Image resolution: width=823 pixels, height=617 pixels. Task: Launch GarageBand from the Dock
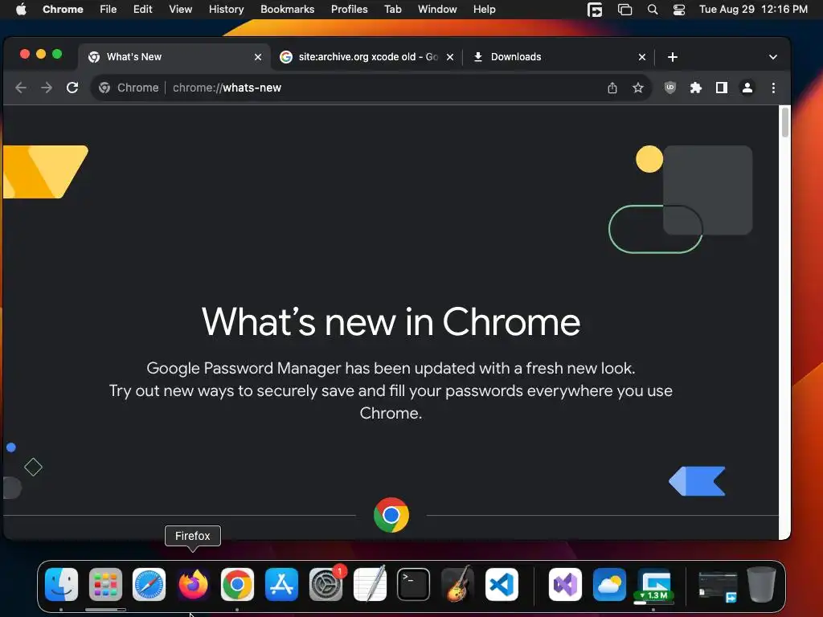point(457,584)
